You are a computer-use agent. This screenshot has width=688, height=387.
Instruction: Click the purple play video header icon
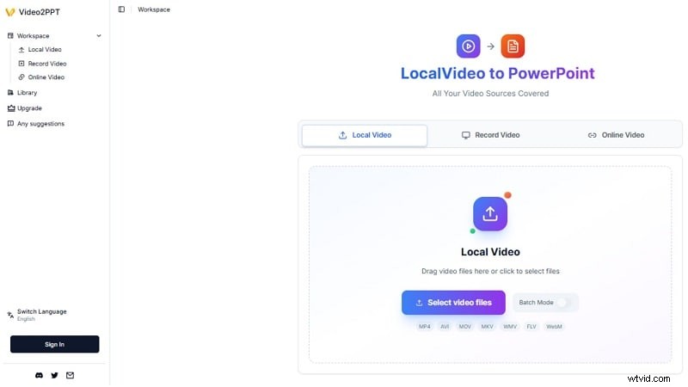[468, 46]
